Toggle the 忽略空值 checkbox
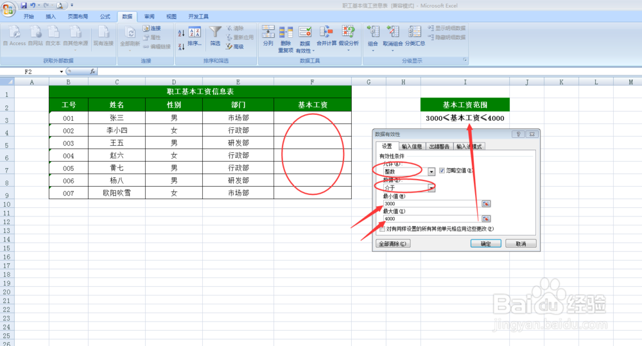The width and height of the screenshot is (642, 346). pos(442,170)
